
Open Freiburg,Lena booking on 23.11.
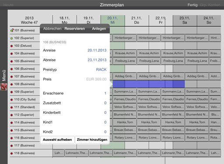(197, 61)
